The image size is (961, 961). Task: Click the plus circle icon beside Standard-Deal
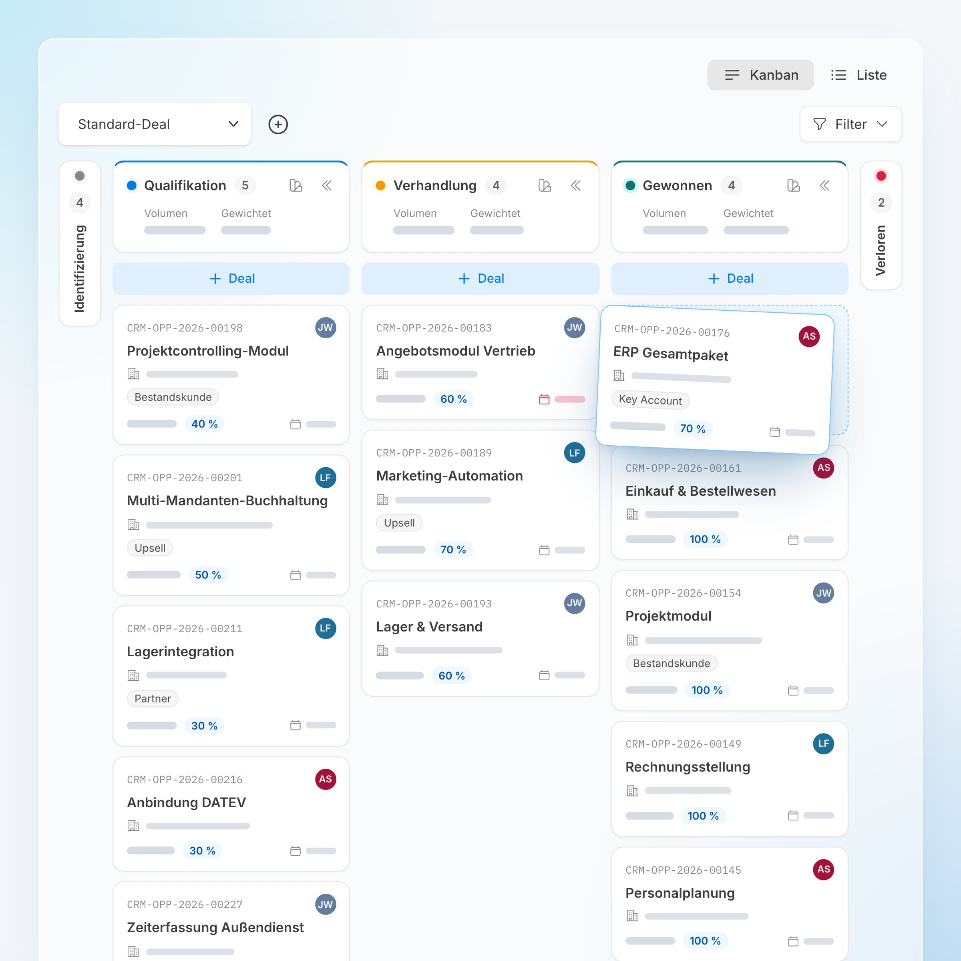point(278,125)
